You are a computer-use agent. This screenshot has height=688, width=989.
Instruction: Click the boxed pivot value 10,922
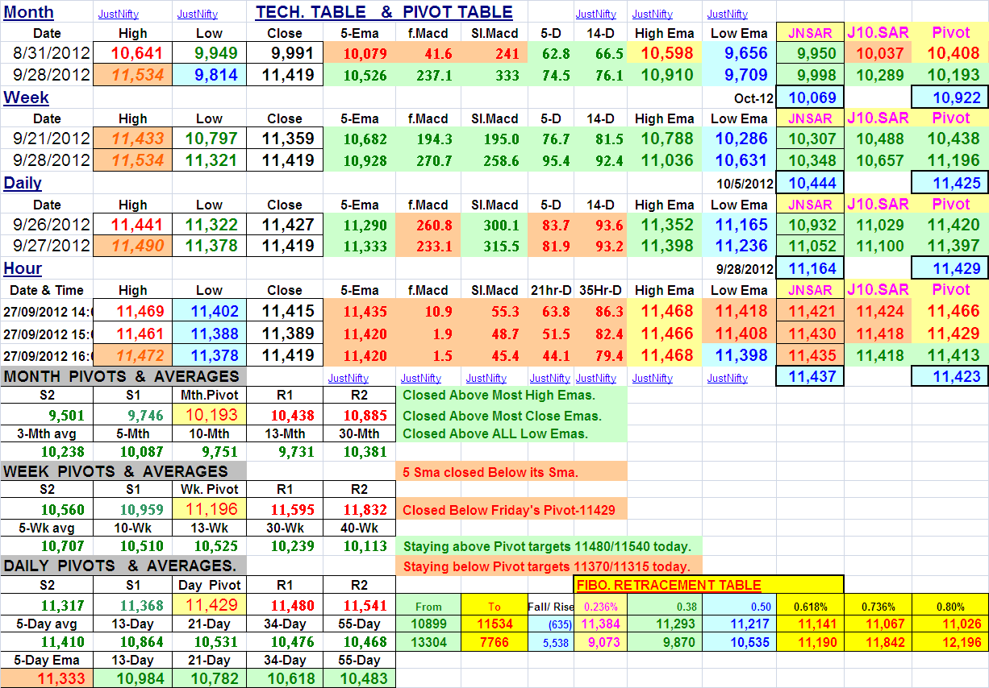tap(950, 97)
